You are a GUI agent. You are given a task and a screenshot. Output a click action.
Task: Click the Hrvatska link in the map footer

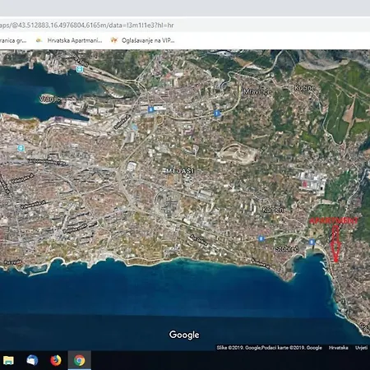(338, 348)
